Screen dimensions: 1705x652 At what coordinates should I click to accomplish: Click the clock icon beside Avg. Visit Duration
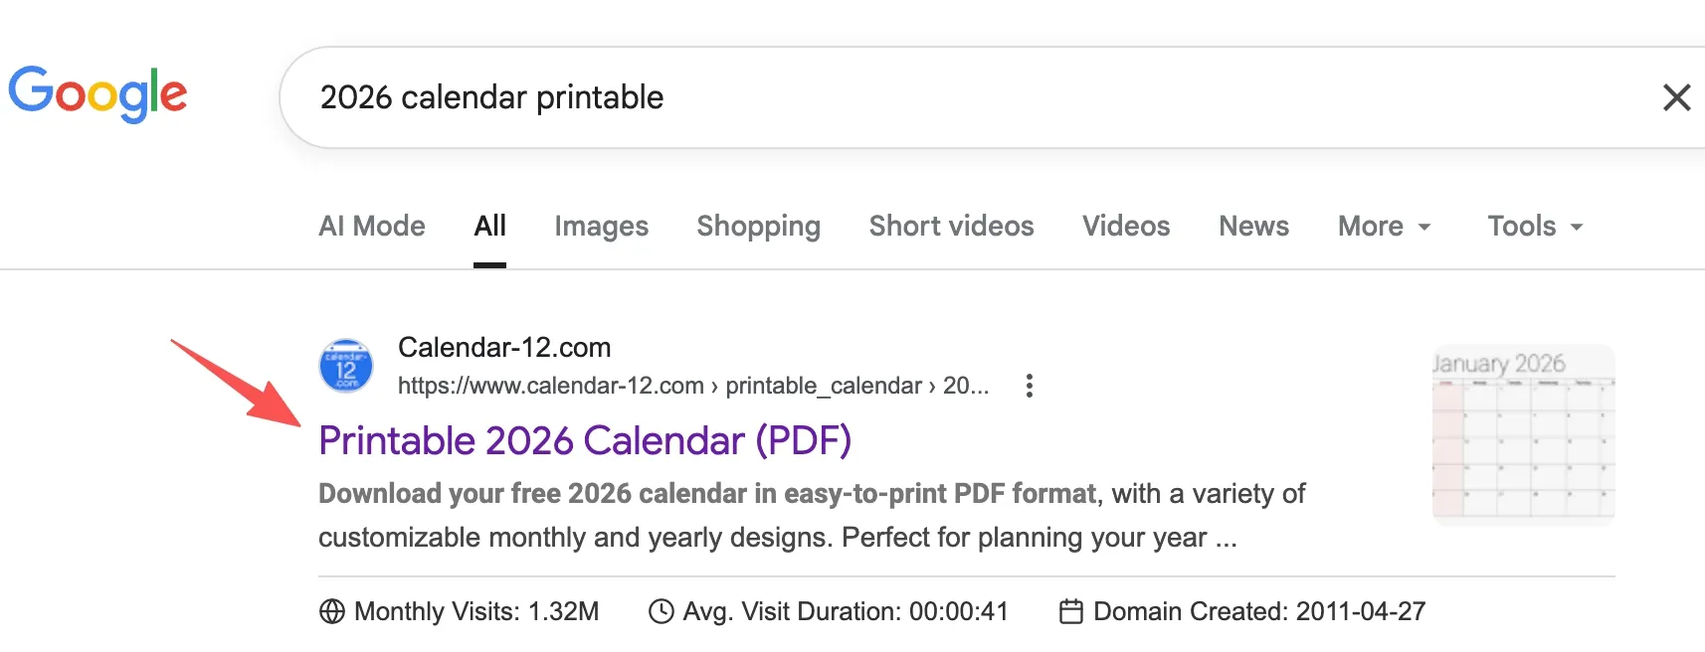point(658,611)
